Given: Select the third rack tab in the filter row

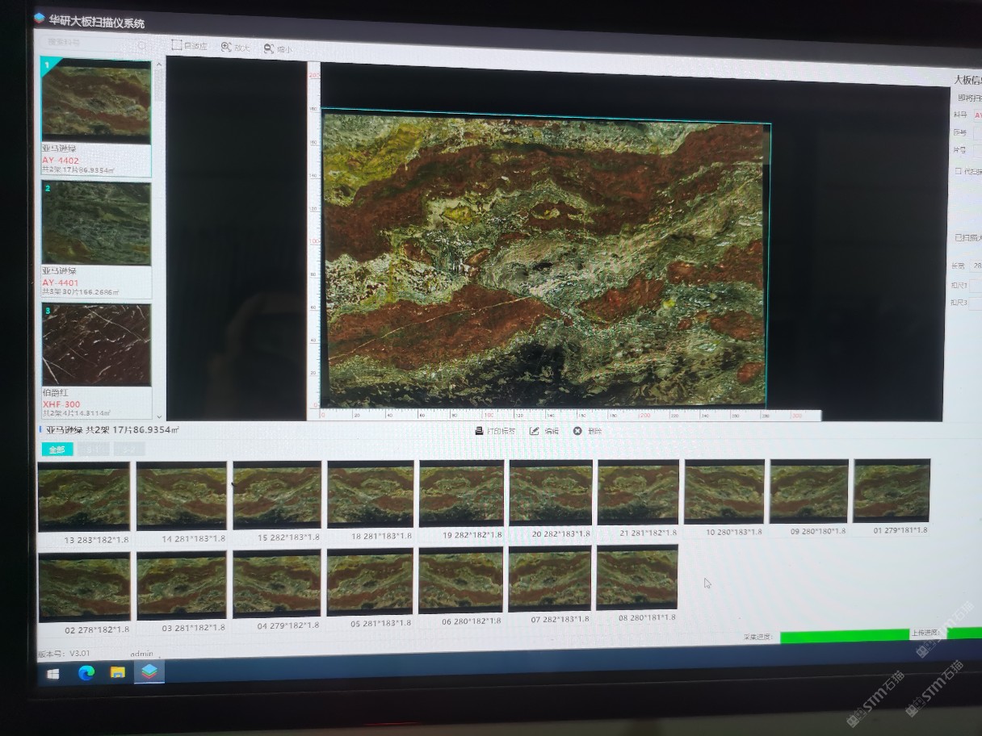Looking at the screenshot, I should (129, 450).
